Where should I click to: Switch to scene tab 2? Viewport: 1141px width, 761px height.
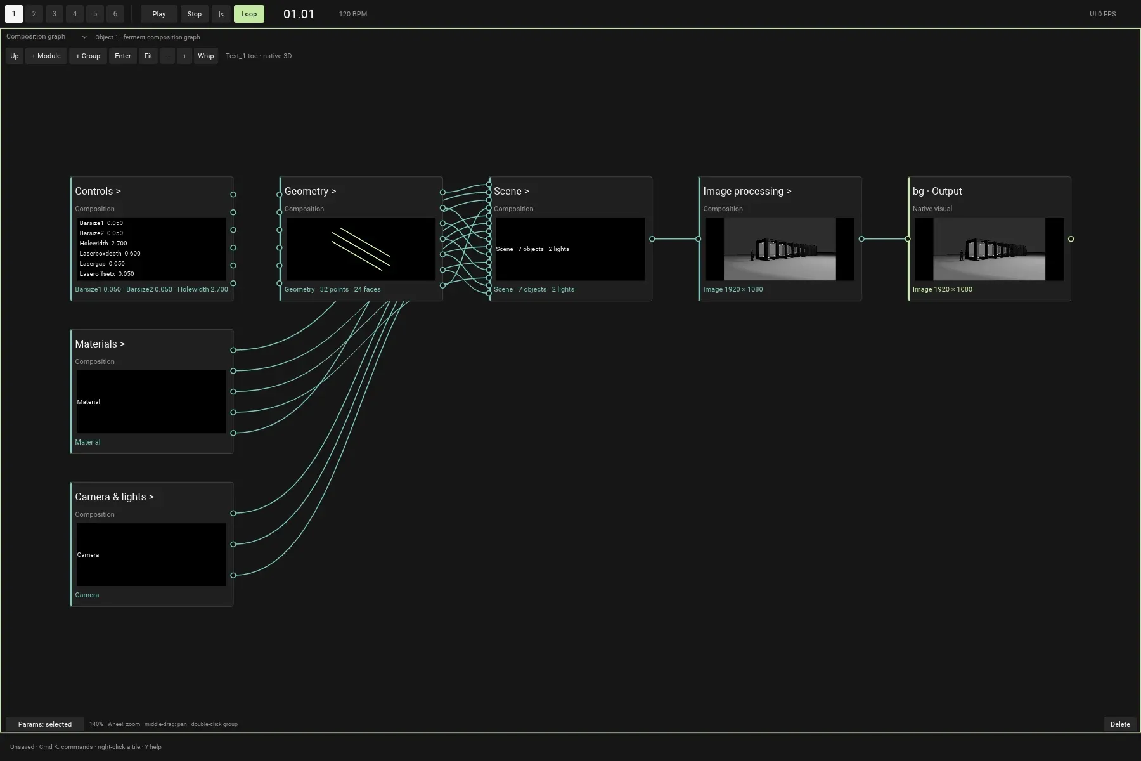[x=34, y=14]
